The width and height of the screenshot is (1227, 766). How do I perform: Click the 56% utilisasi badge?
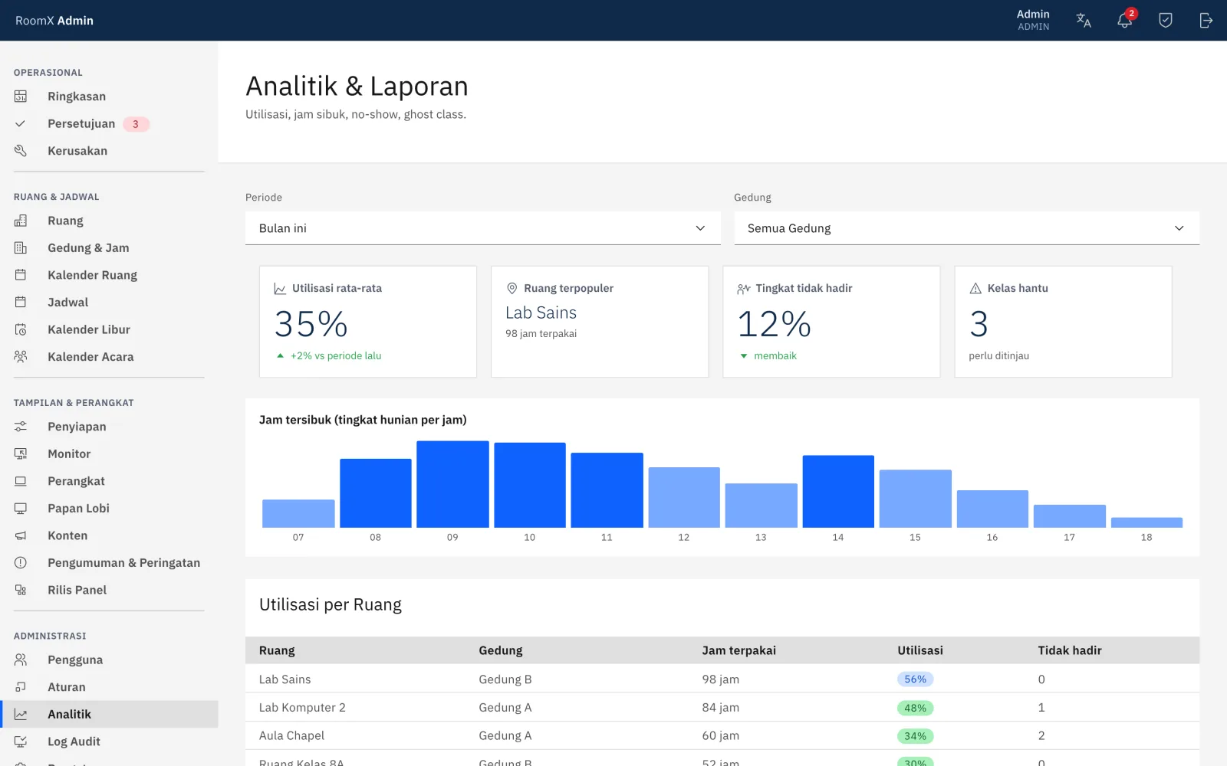pos(916,679)
